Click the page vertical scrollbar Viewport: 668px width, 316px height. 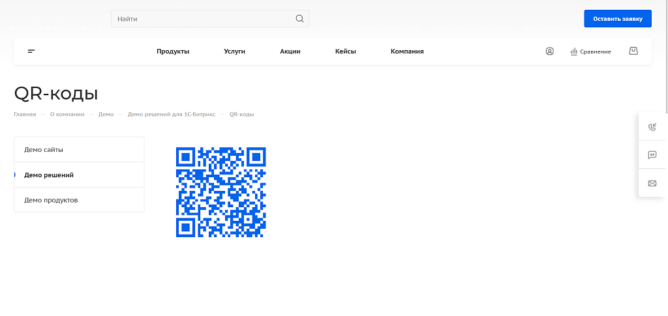pyautogui.click(x=666, y=55)
